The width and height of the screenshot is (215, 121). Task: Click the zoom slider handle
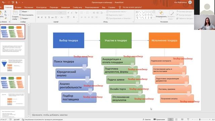[x=200, y=120]
